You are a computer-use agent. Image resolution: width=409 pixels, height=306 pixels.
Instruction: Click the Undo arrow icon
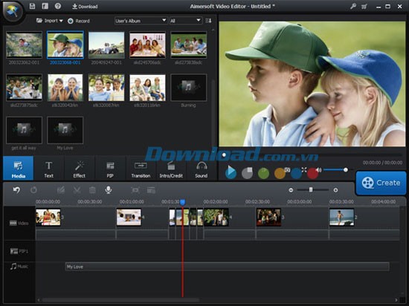pyautogui.click(x=16, y=190)
